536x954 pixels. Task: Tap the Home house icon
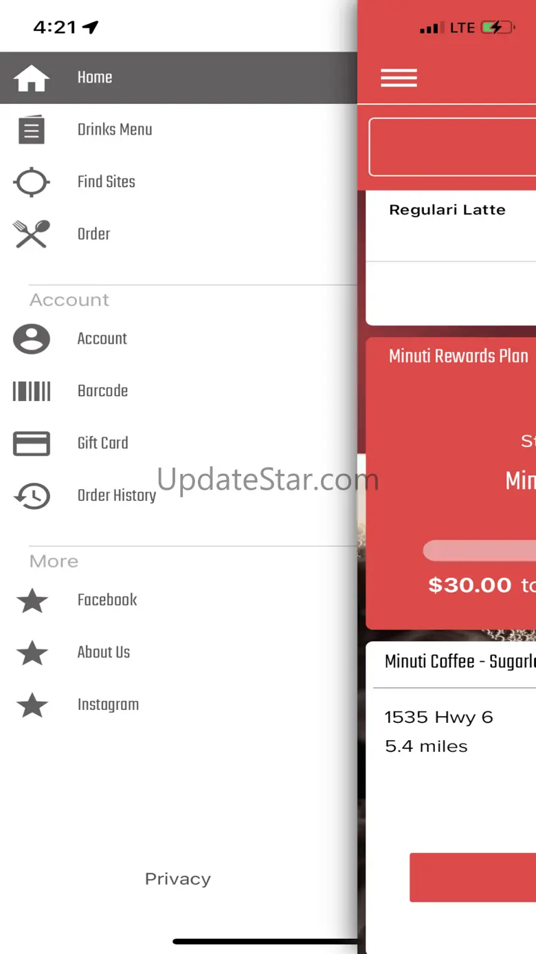click(32, 78)
